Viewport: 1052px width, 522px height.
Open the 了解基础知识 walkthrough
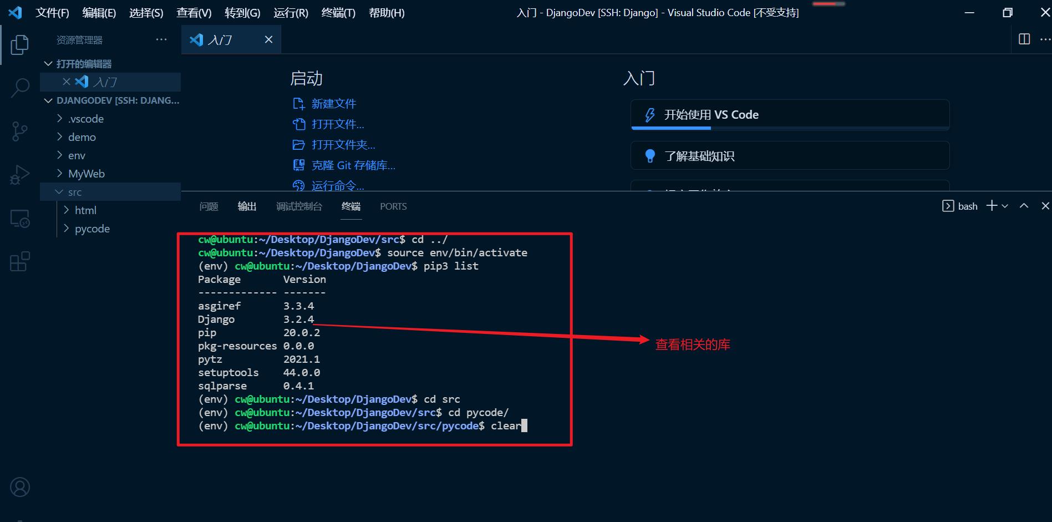[x=790, y=156]
